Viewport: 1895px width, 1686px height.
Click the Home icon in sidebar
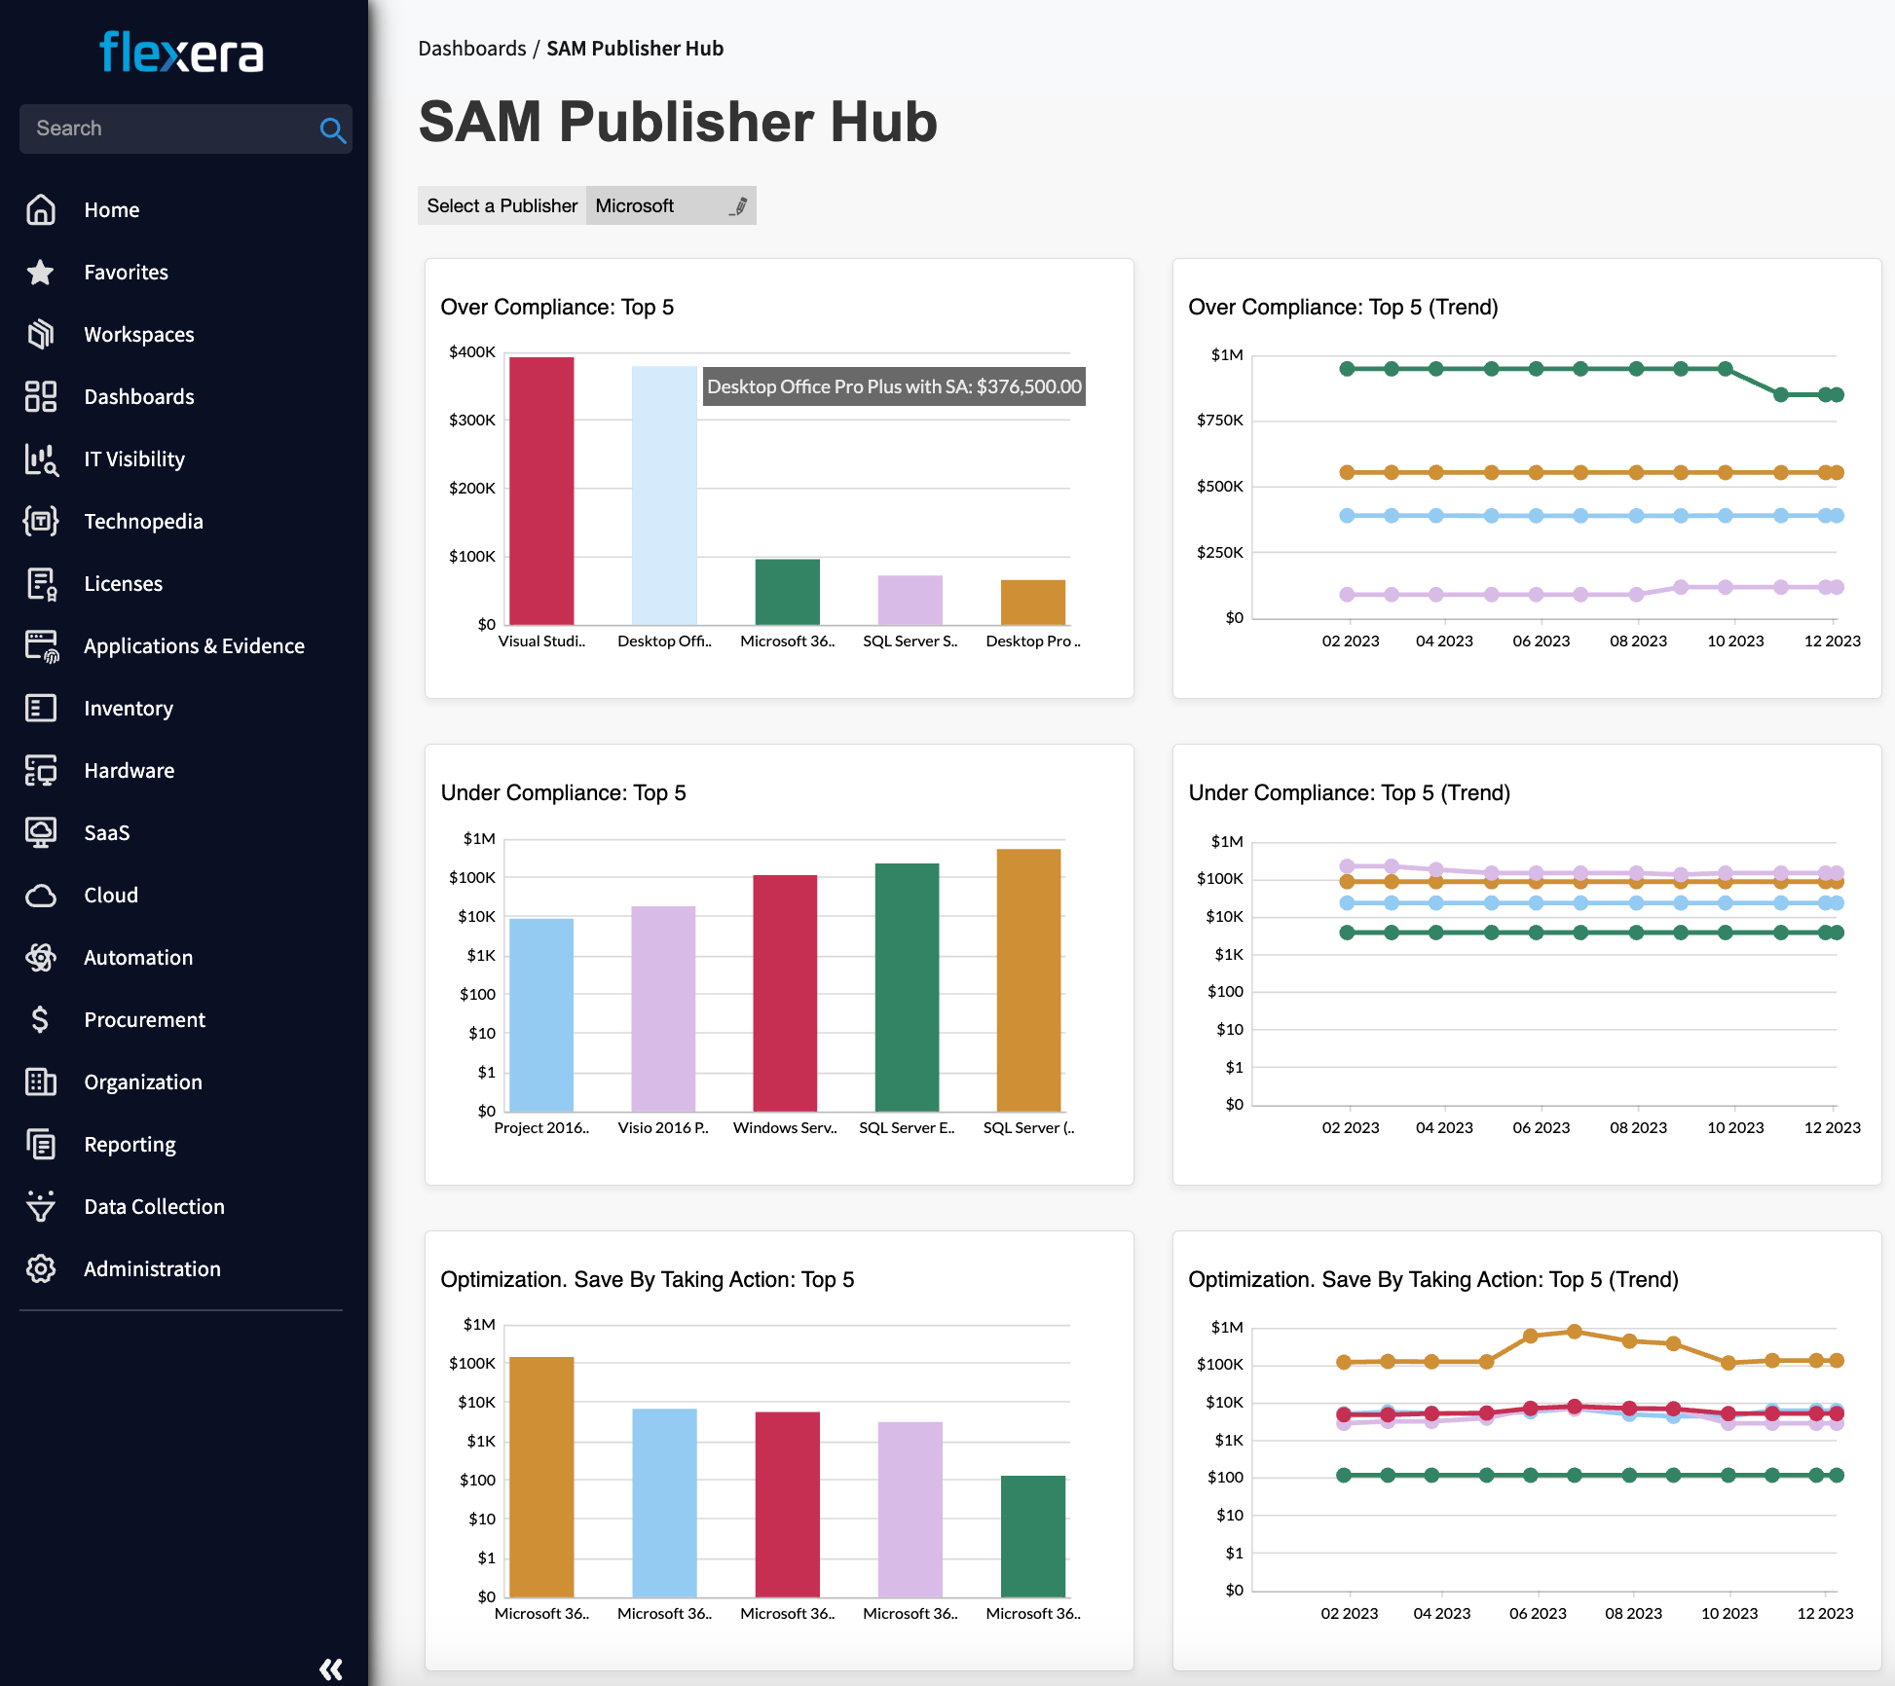[42, 208]
